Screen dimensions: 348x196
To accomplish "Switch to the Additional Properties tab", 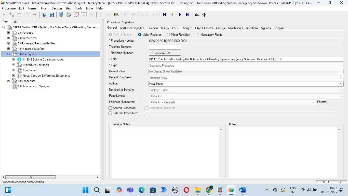I will [x=132, y=28].
